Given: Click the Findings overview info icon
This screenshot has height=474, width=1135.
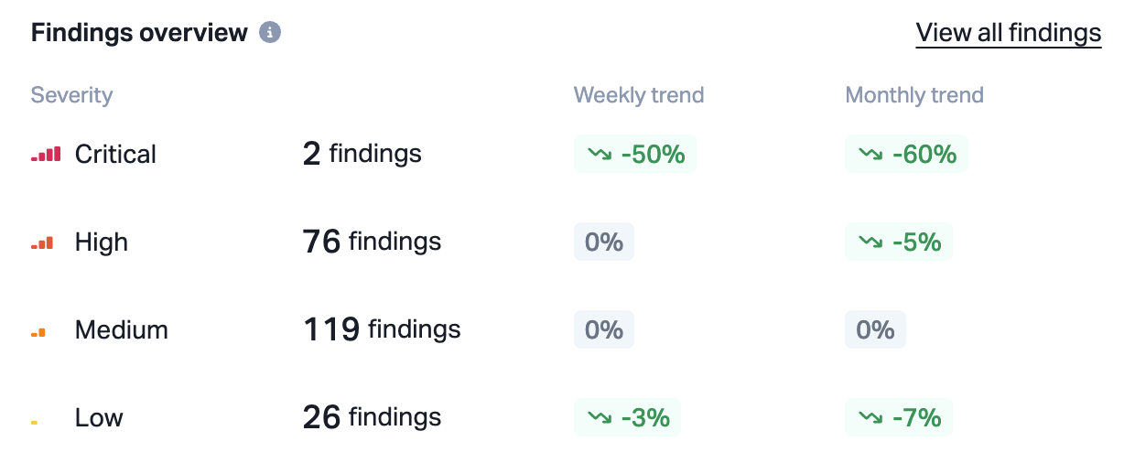Looking at the screenshot, I should tap(269, 33).
